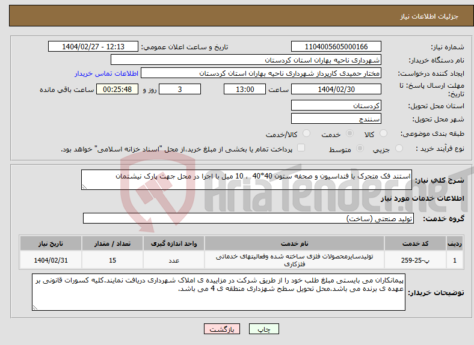Screen dimensions: 474x345
Task: Click the deadline time field 13:00
Action: click(245, 89)
